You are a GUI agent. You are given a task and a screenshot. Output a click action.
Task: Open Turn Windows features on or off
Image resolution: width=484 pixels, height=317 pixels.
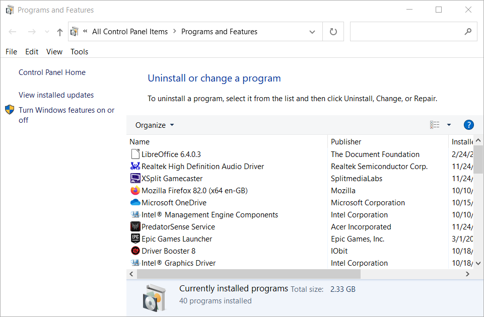[x=66, y=115]
